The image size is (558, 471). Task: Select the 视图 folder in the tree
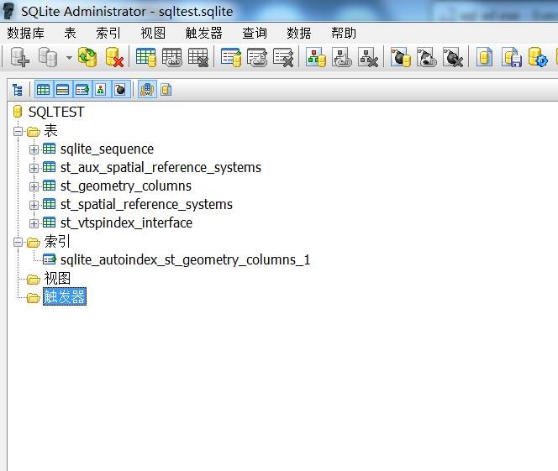coord(57,279)
